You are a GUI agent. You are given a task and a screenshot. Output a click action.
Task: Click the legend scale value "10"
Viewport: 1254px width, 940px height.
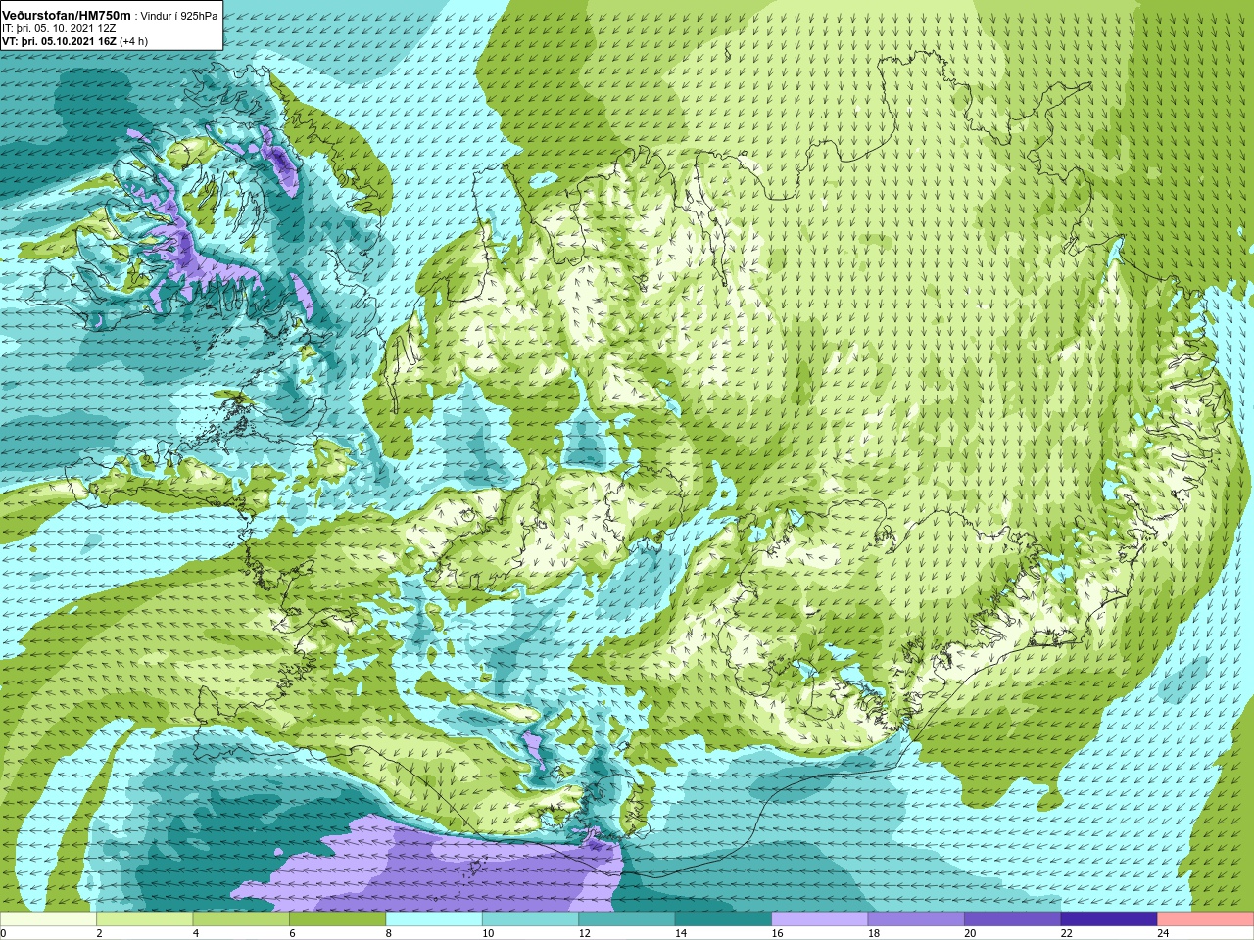pos(488,933)
